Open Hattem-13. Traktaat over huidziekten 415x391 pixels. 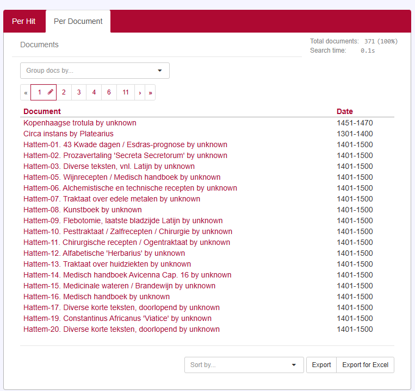(107, 264)
